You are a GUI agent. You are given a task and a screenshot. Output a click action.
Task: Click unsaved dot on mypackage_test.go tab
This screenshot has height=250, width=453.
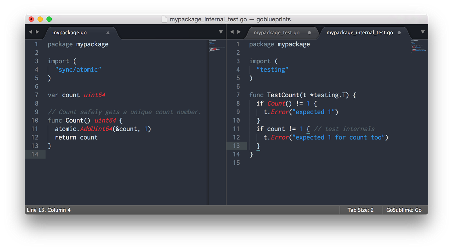pos(309,33)
